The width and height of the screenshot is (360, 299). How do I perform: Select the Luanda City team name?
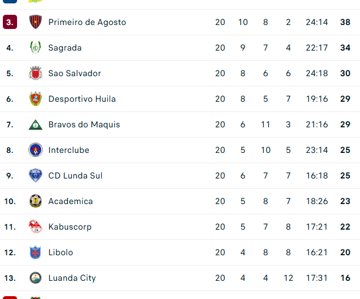(x=72, y=278)
